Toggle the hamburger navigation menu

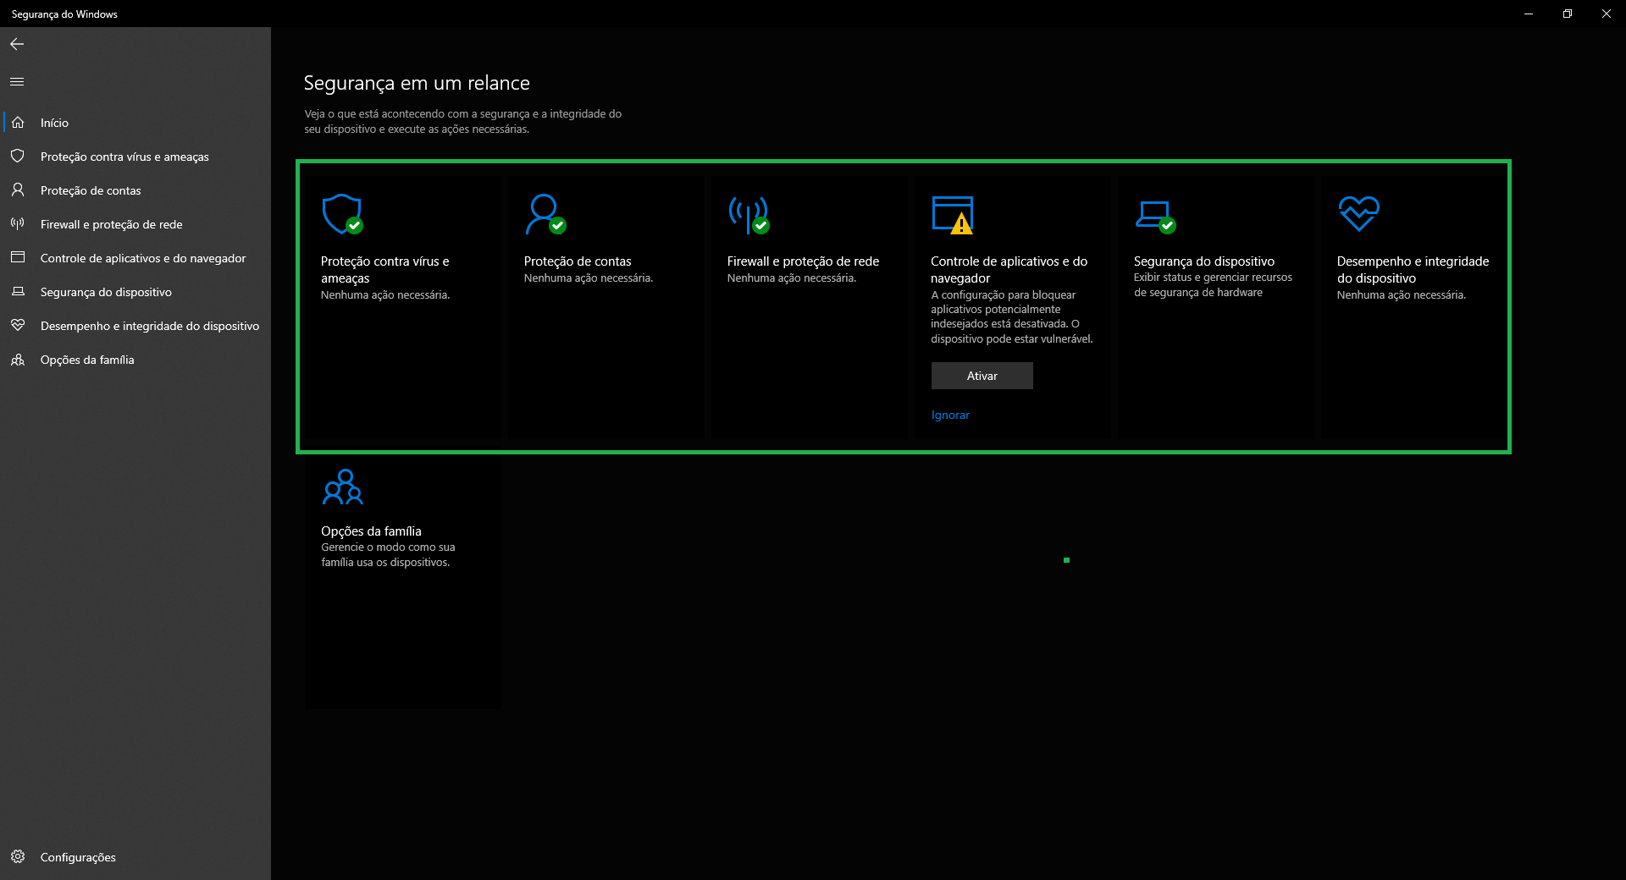(17, 82)
